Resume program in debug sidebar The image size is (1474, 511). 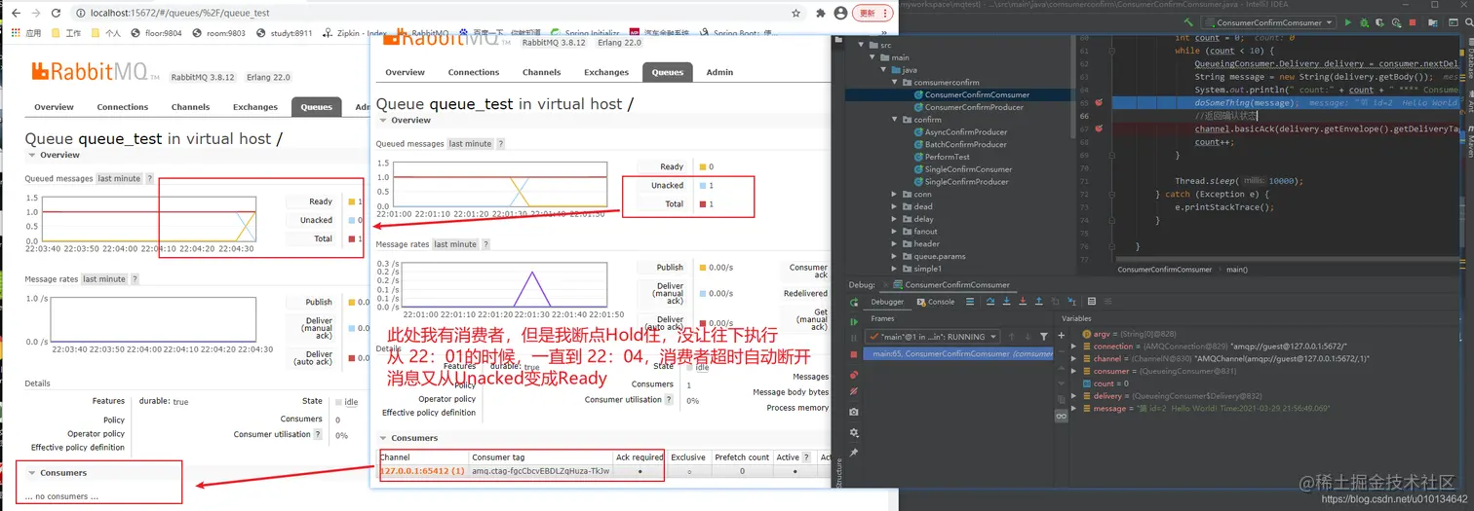point(854,321)
